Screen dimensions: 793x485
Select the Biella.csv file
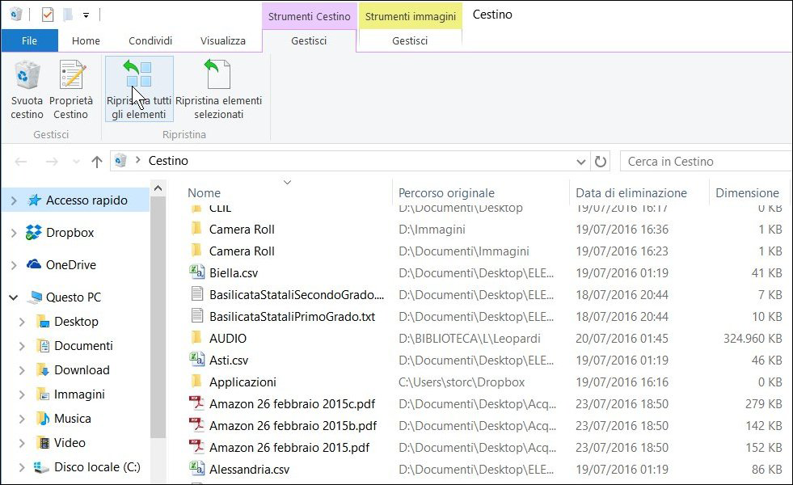(x=233, y=273)
